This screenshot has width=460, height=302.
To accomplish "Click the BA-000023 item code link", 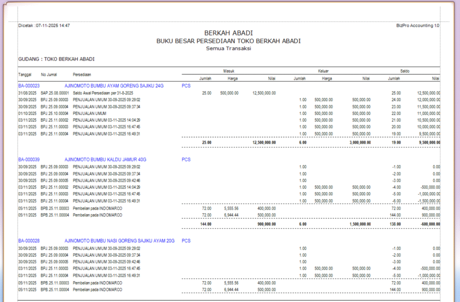I will [29, 85].
